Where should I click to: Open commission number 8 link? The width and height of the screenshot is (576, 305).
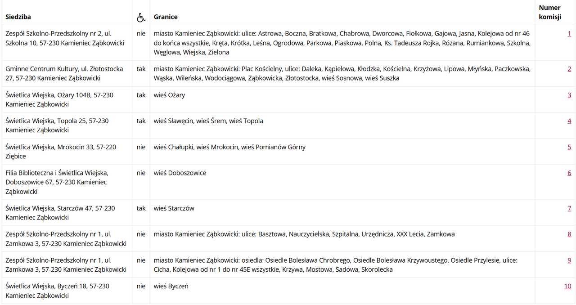tap(569, 234)
